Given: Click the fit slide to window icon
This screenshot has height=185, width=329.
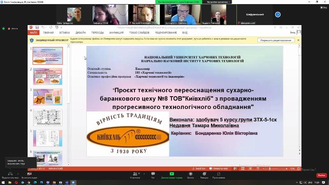Looking at the screenshot, I should coord(299,169).
